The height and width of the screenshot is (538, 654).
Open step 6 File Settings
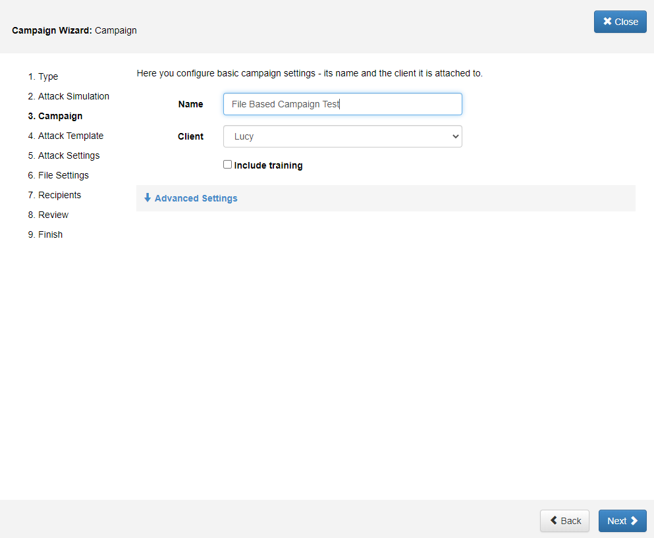pos(59,175)
